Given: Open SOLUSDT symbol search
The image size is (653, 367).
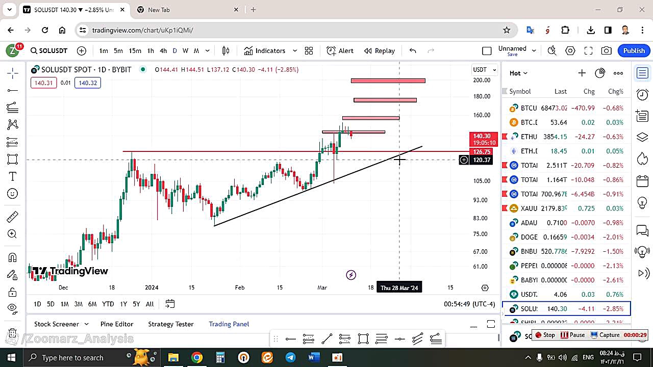Looking at the screenshot, I should [49, 50].
